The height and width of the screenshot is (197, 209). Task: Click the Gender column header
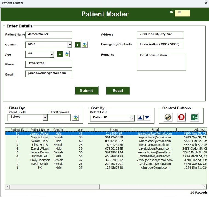57,130
